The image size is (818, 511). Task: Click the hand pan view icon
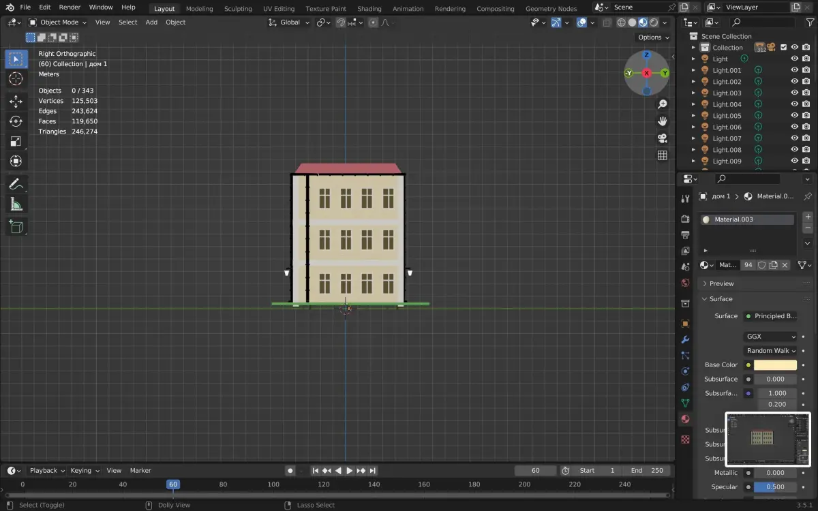click(x=662, y=121)
